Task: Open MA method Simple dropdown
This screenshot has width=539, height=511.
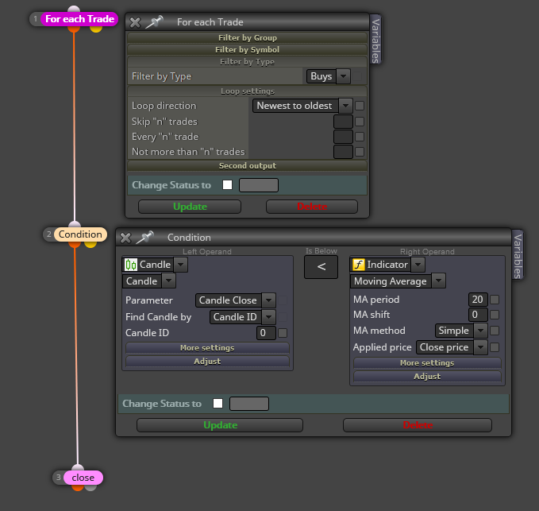Action: point(461,331)
